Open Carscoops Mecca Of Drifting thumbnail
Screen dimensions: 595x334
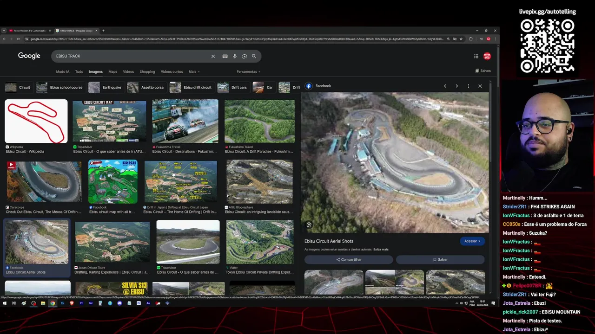[x=44, y=182]
